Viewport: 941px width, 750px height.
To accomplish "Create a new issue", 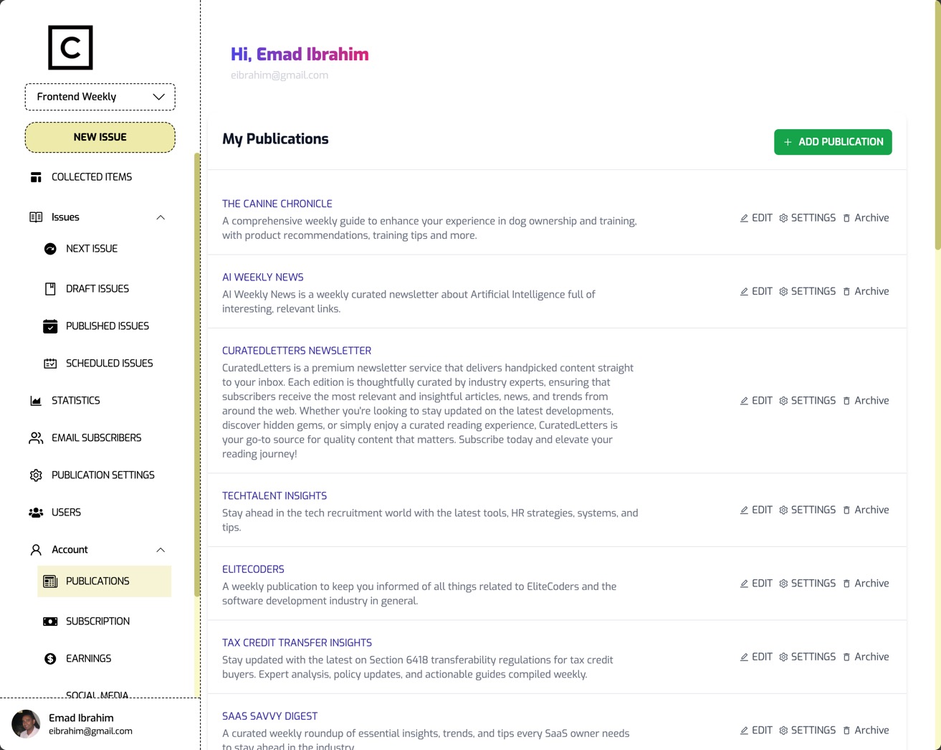I will 100,137.
